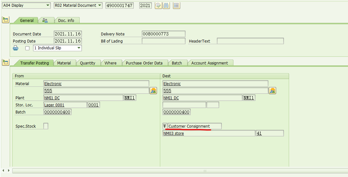This screenshot has height=177, width=348.
Task: Open the R02 Material Document dropdown
Action: pyautogui.click(x=78, y=5)
